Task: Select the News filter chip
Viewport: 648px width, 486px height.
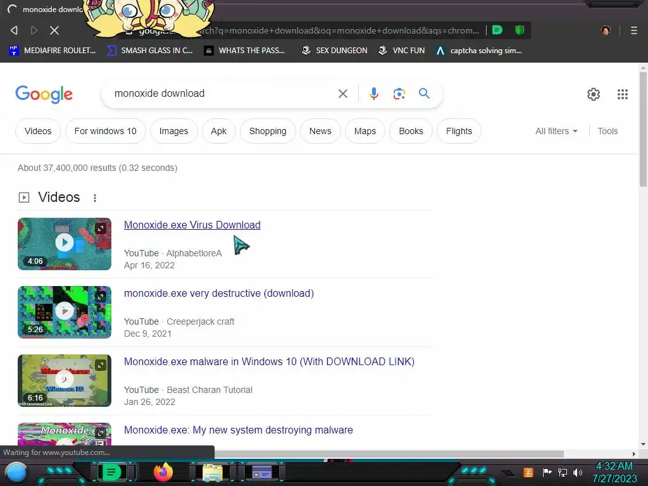Action: click(x=320, y=131)
